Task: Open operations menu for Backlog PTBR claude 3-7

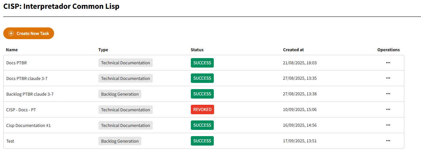Action: point(388,94)
